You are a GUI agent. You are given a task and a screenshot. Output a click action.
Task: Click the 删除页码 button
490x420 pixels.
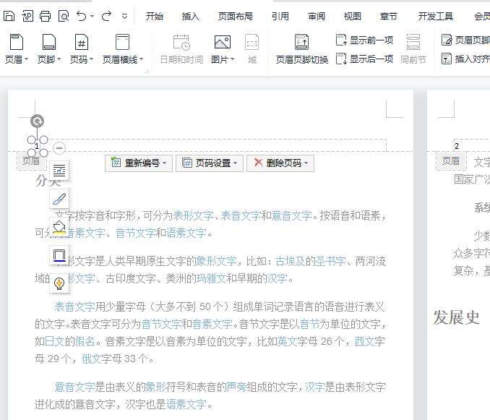[x=280, y=163]
